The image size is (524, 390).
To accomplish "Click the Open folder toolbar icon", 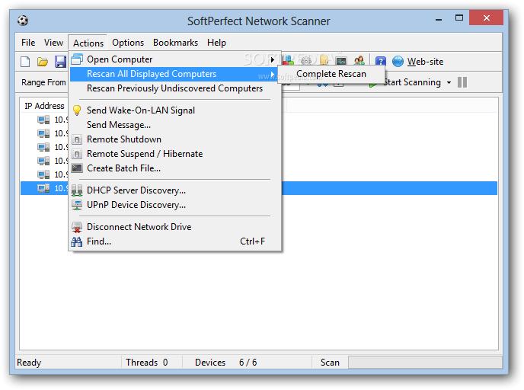I will coord(43,62).
